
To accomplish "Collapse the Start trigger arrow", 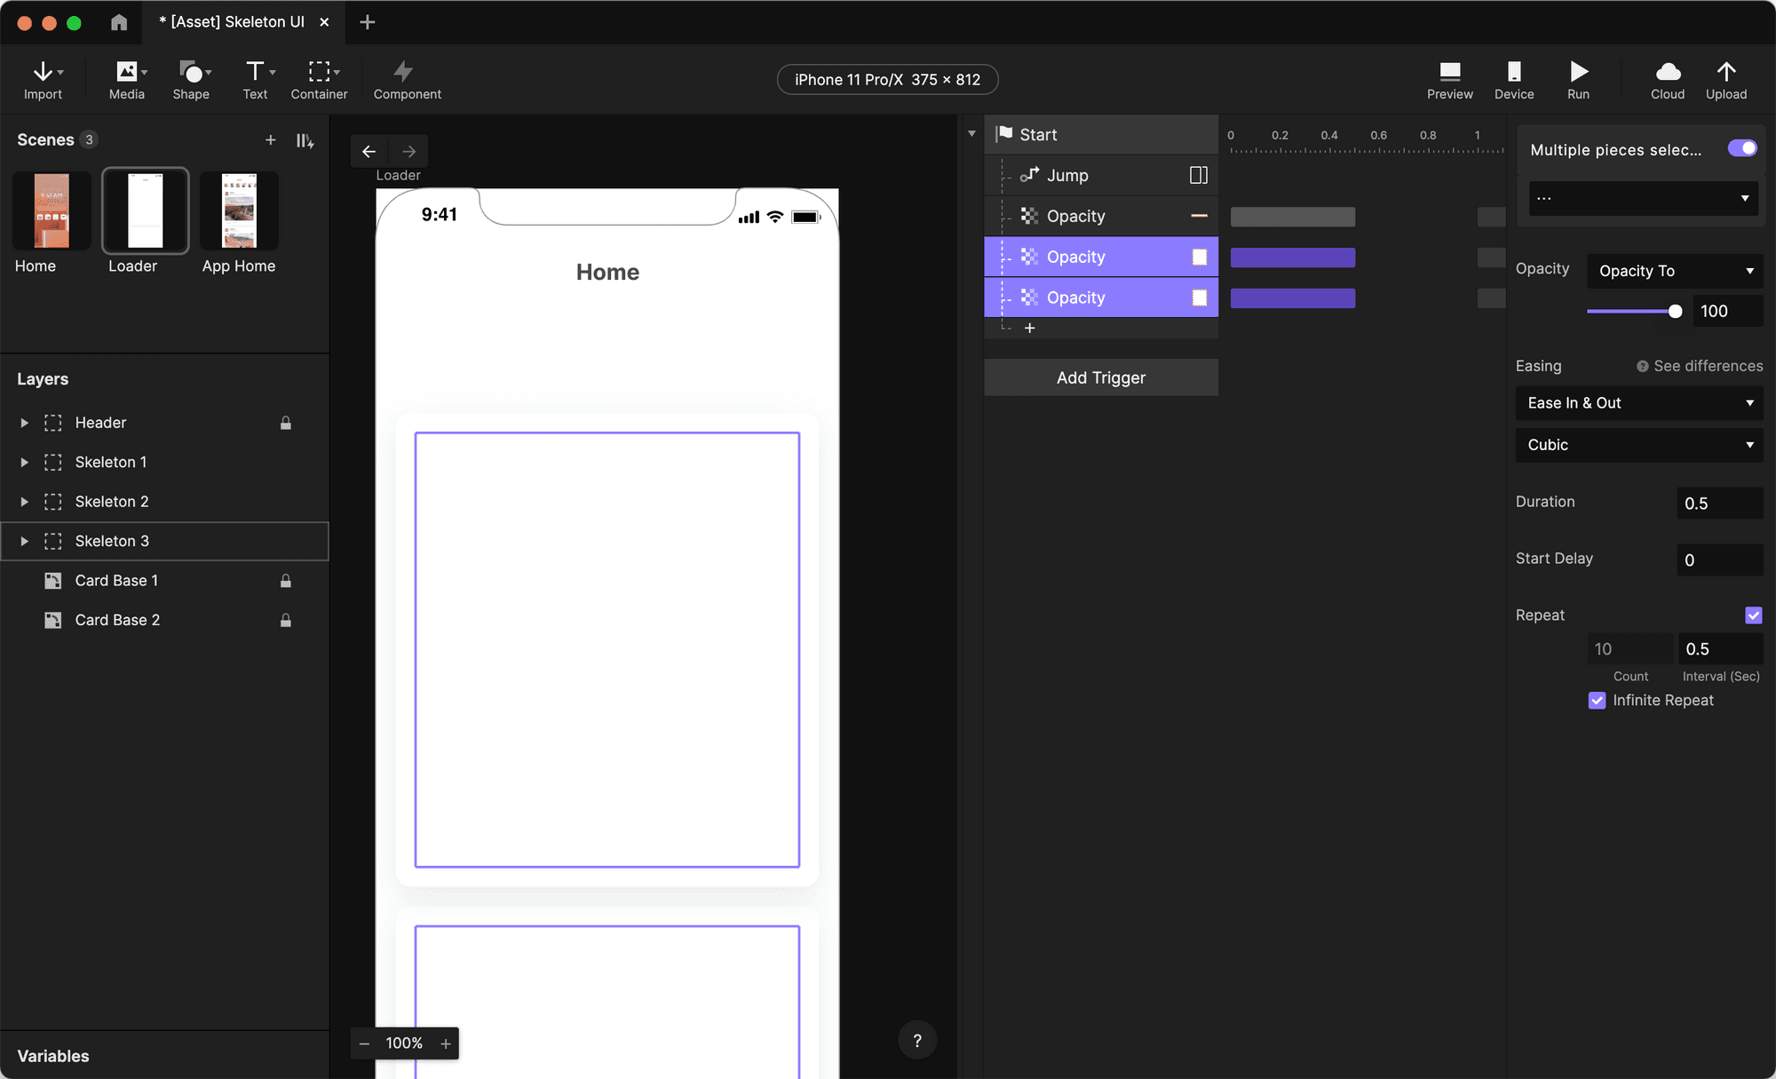I will click(x=972, y=134).
